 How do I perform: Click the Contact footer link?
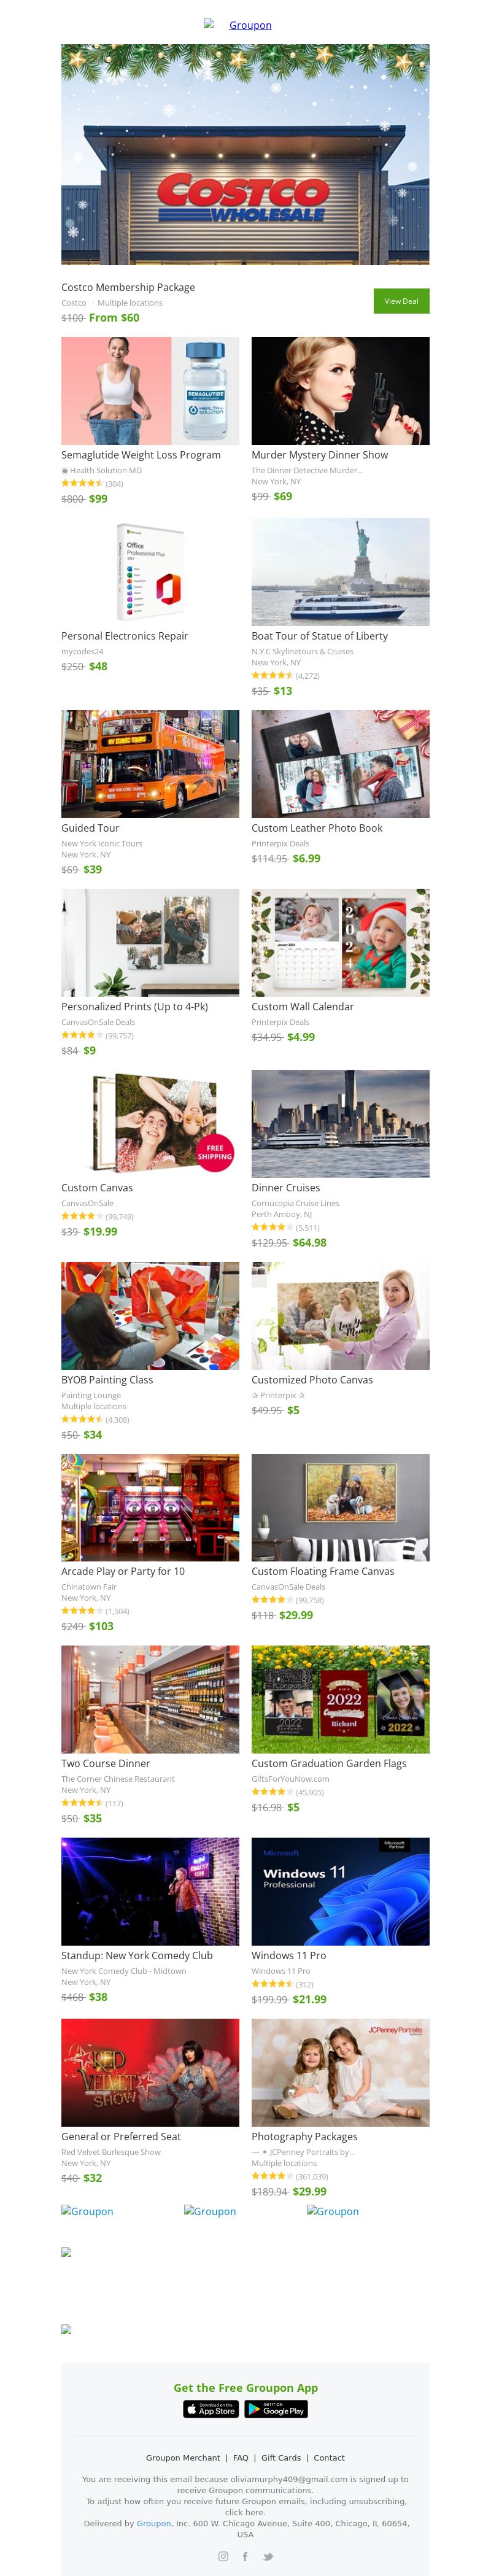coord(329,2457)
